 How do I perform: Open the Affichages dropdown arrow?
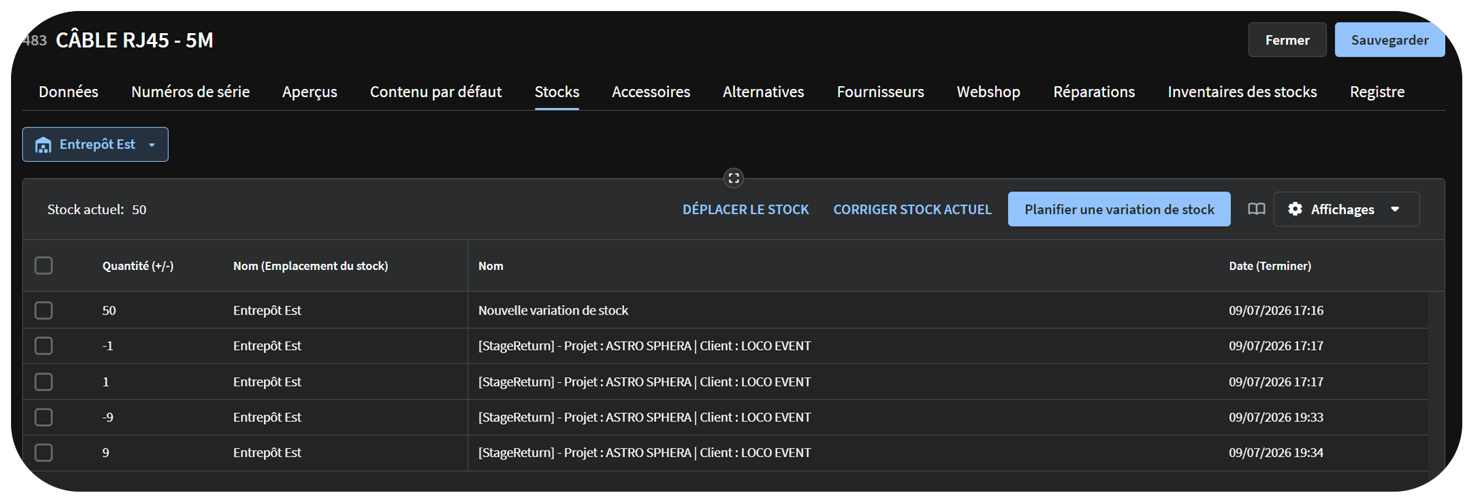point(1395,209)
